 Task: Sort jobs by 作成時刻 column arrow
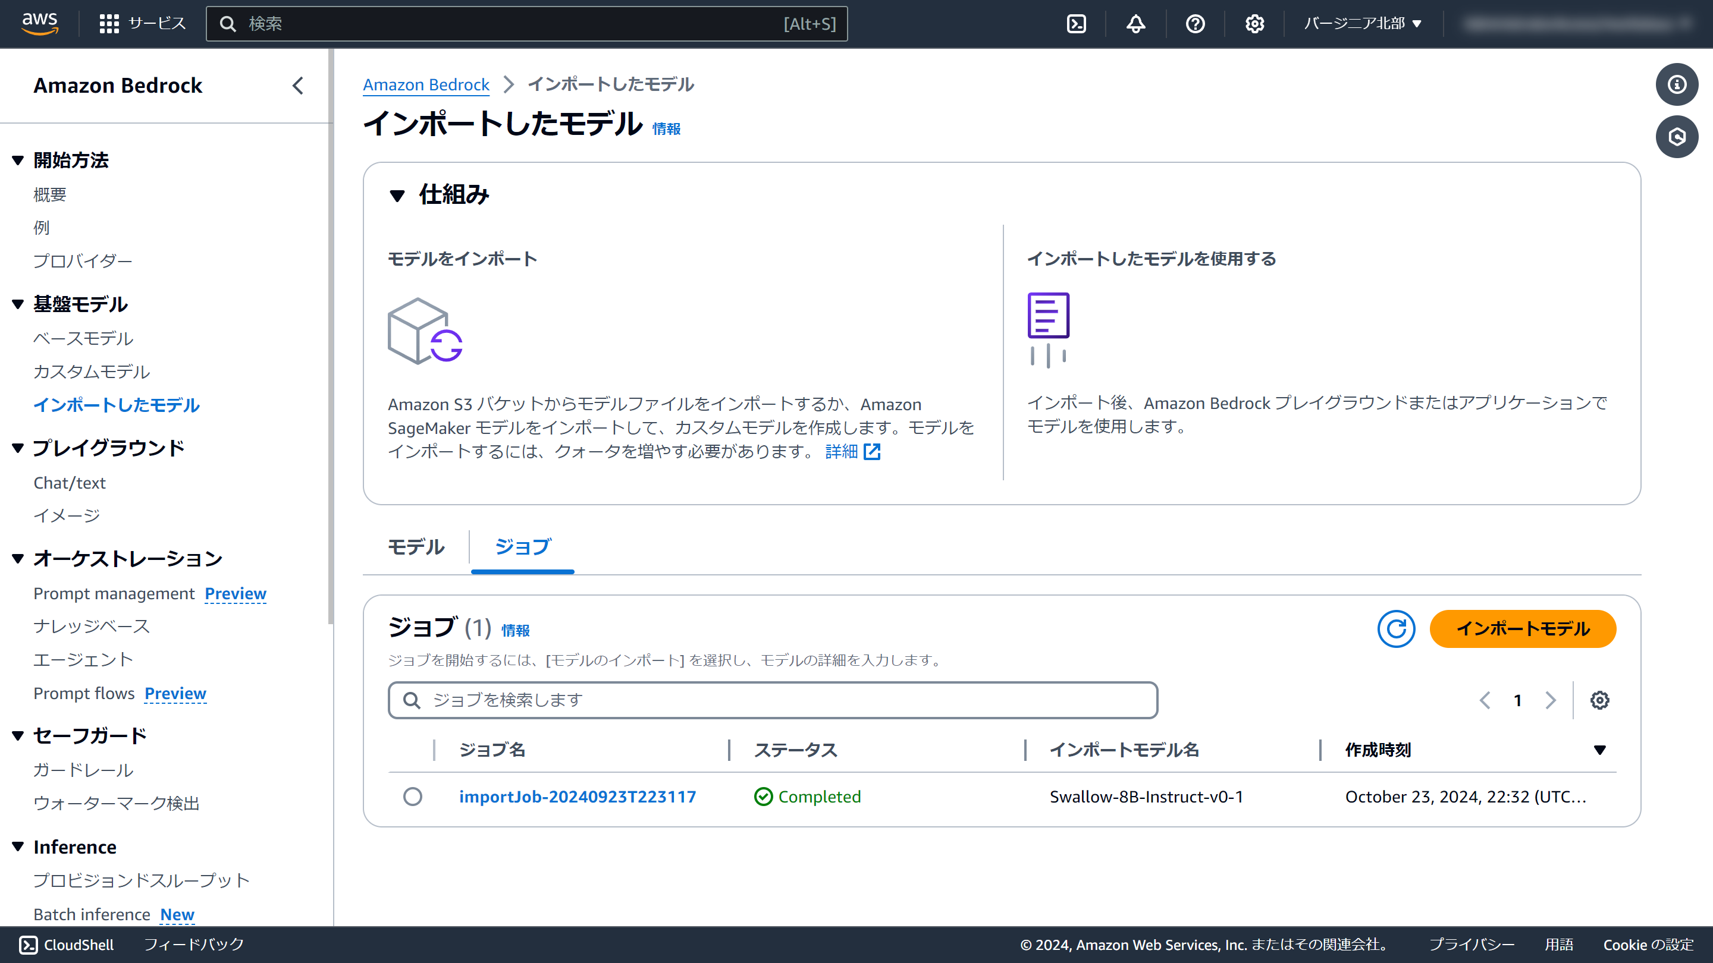pos(1599,750)
